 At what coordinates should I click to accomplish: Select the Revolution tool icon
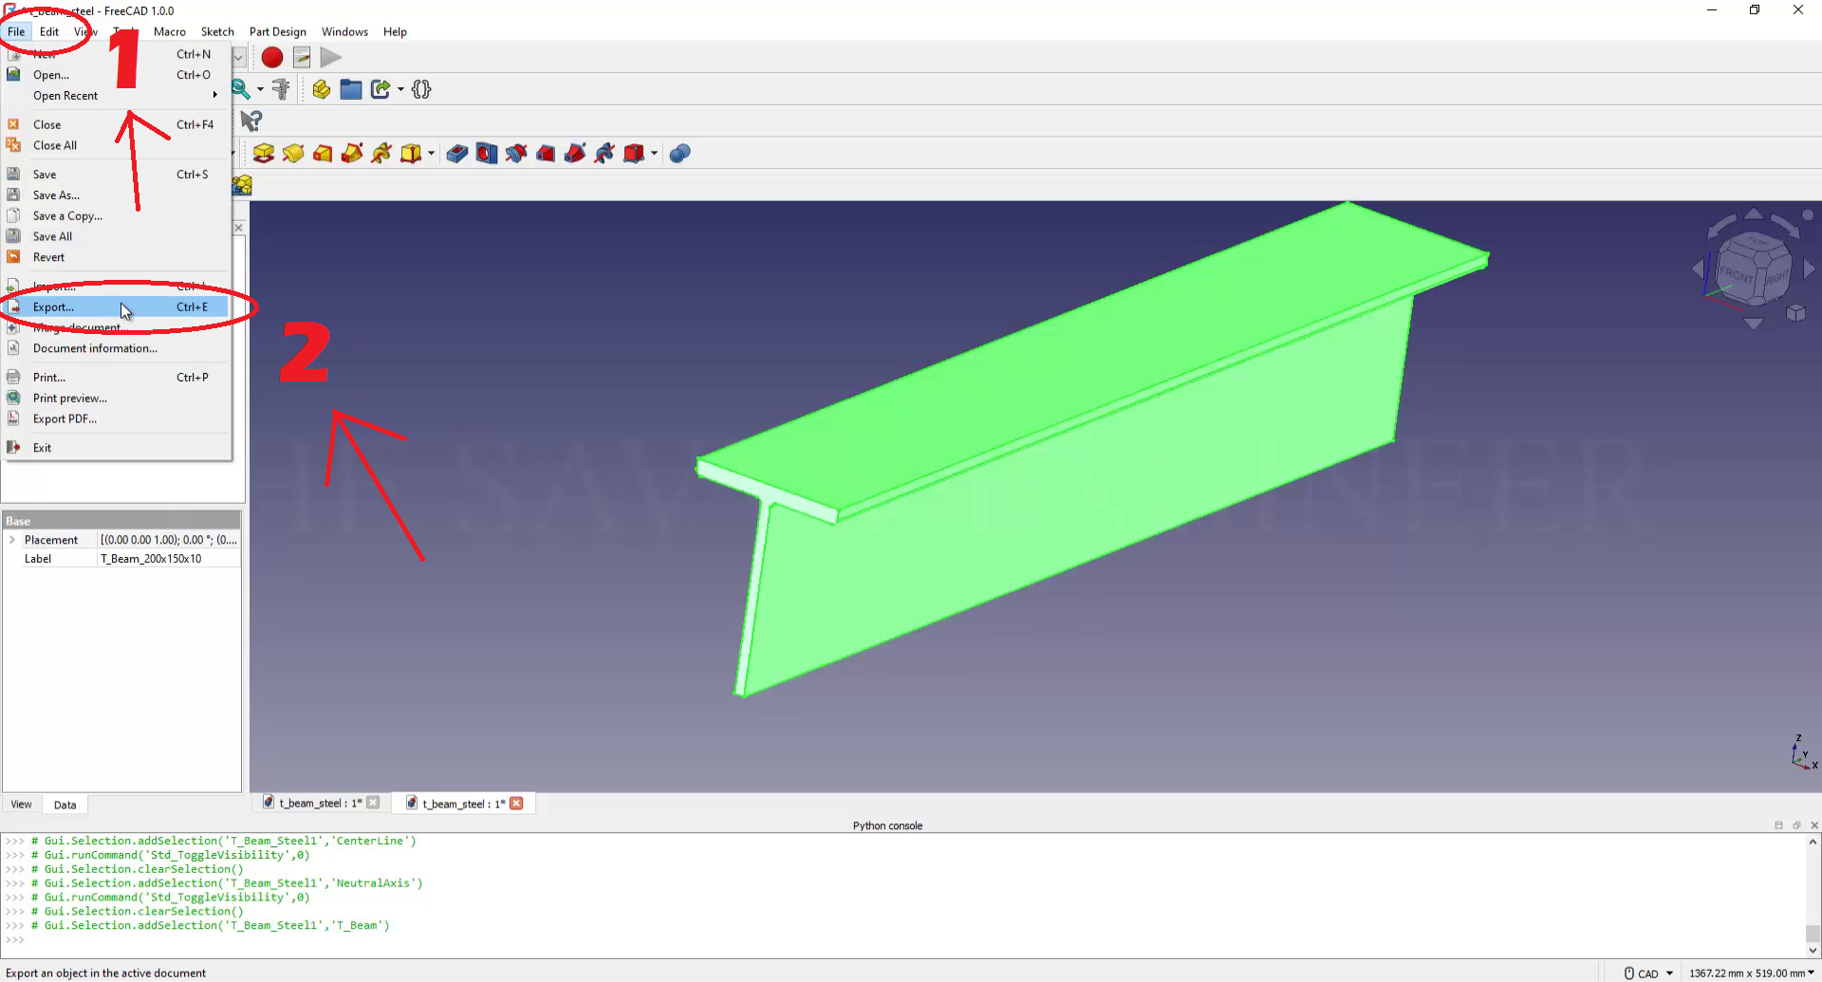pyautogui.click(x=293, y=154)
